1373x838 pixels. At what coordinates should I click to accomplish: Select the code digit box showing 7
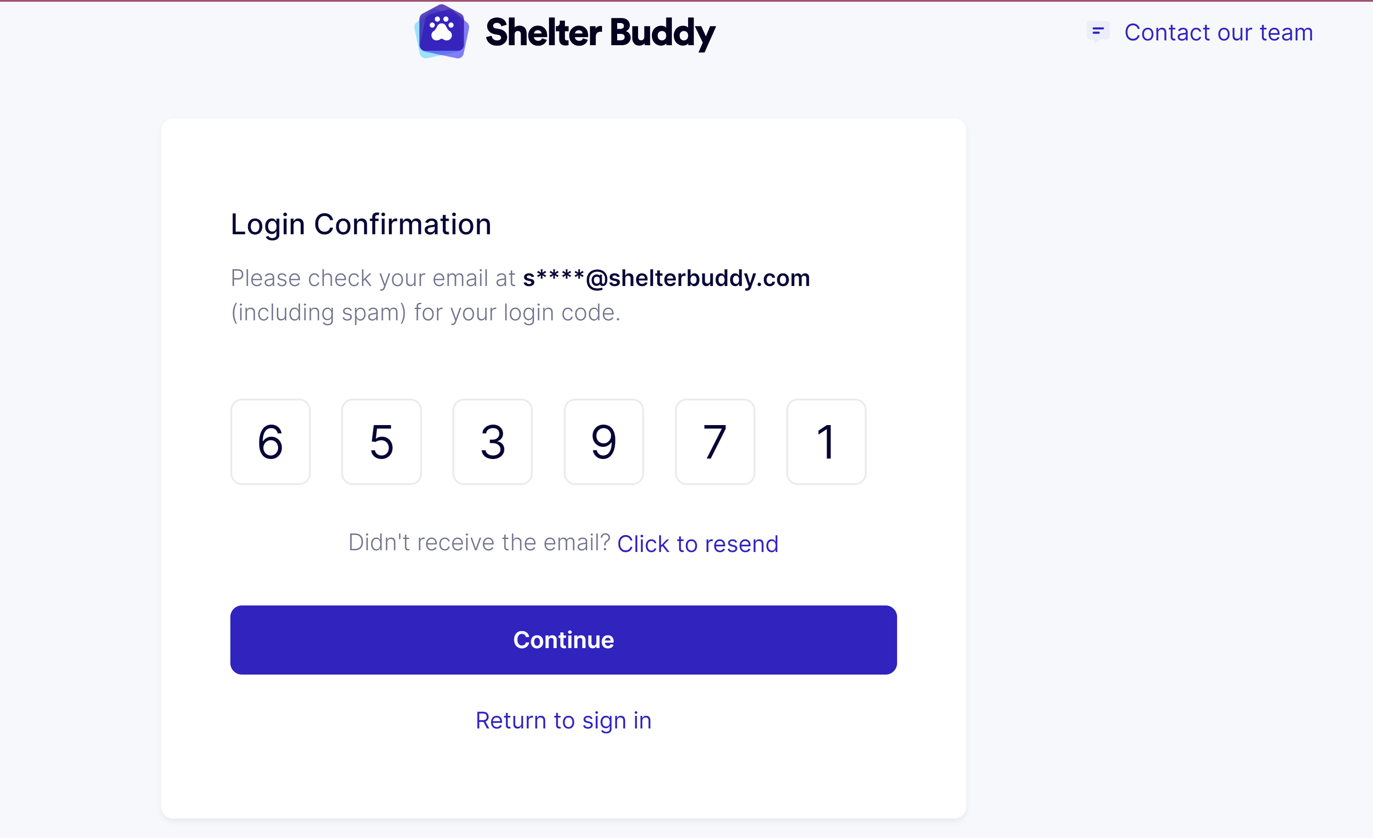tap(715, 442)
